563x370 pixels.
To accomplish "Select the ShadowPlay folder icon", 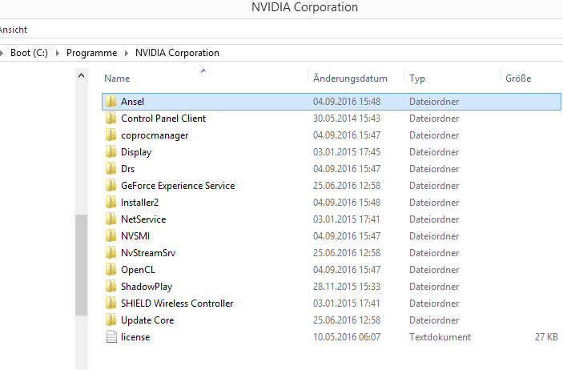I will pos(111,286).
